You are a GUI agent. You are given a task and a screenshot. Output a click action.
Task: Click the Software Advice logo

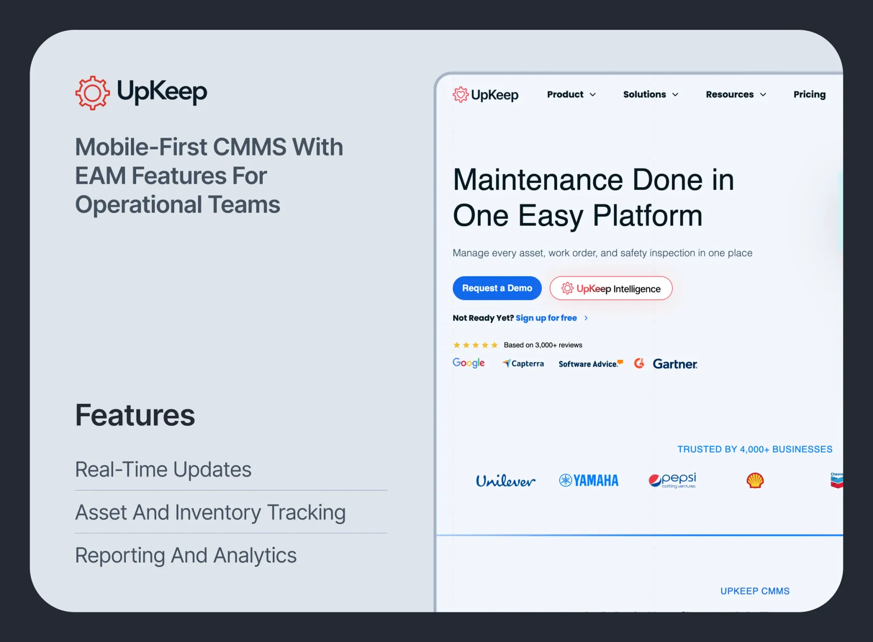(590, 364)
